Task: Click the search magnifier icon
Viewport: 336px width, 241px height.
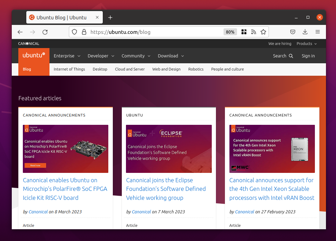Action: pyautogui.click(x=291, y=56)
